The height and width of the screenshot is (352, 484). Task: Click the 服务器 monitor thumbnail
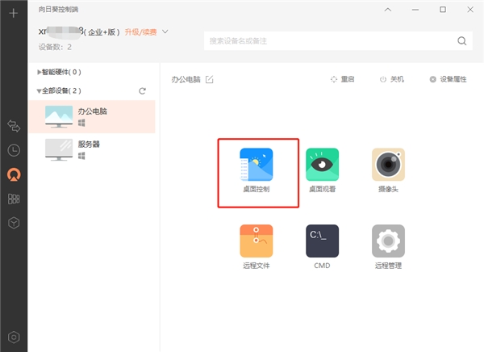[x=59, y=149]
